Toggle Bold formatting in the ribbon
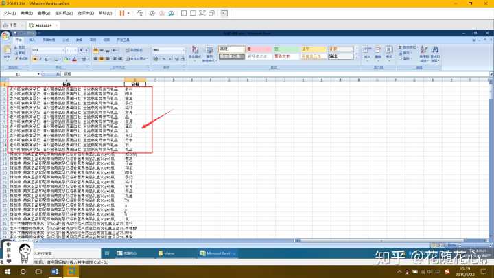 pyautogui.click(x=34, y=59)
